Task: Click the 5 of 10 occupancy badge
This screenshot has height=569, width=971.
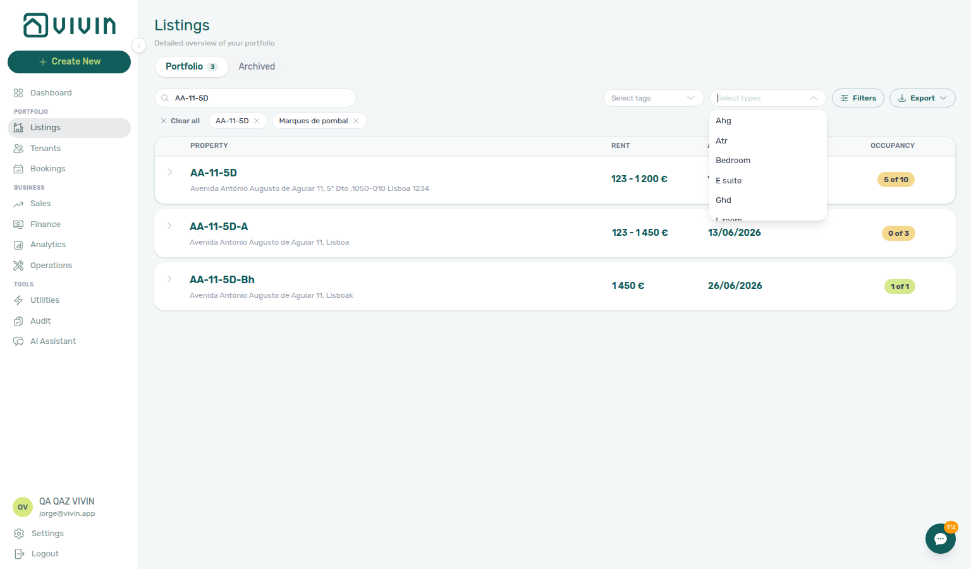Action: coord(896,180)
